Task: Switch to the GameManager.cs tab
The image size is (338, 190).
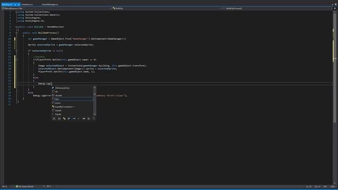Action: [x=50, y=4]
